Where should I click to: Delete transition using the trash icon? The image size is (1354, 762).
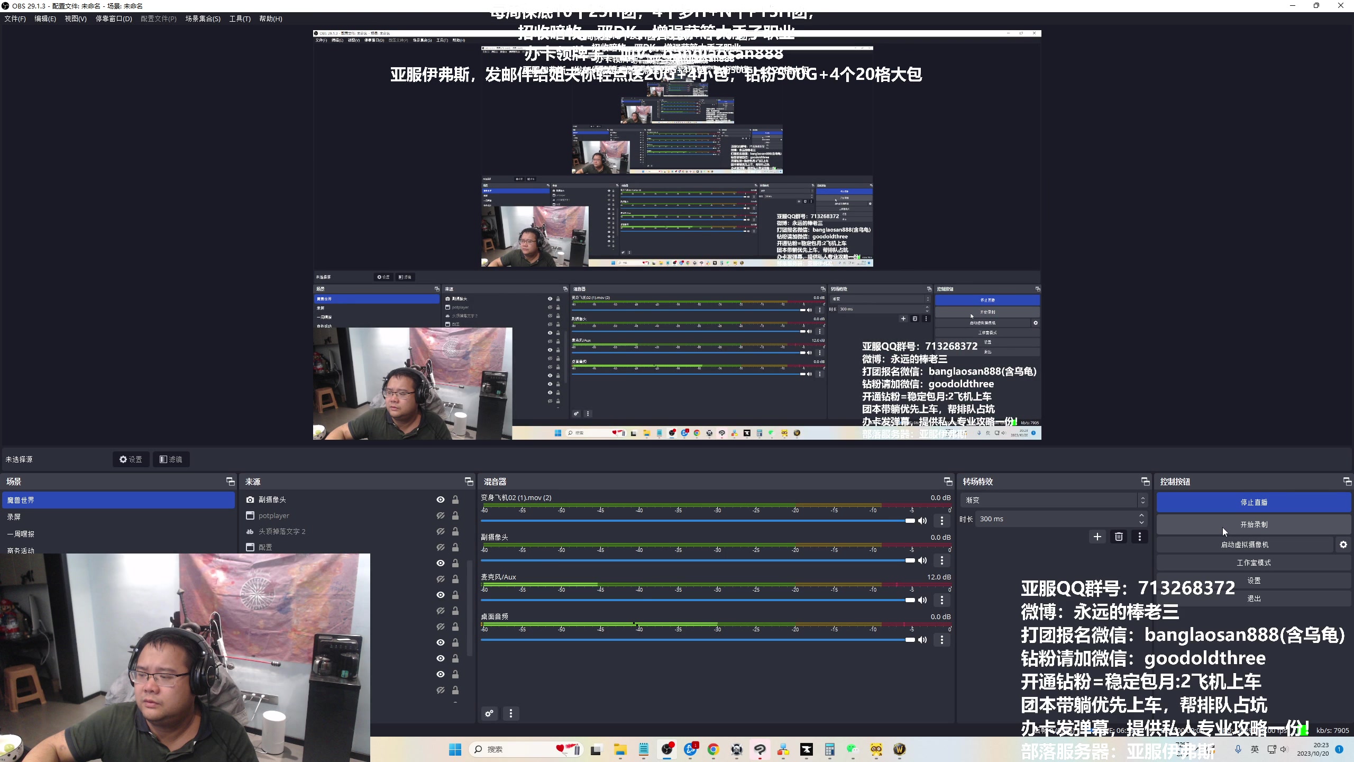1119,536
